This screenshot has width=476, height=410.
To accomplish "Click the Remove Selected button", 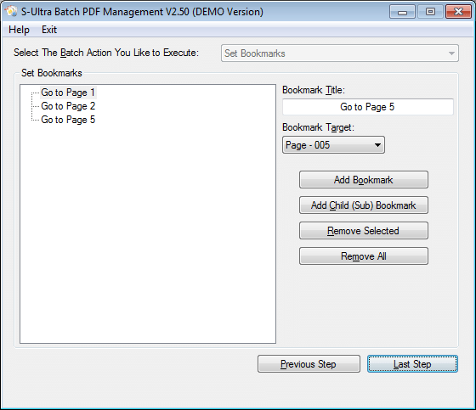I will pyautogui.click(x=364, y=231).
